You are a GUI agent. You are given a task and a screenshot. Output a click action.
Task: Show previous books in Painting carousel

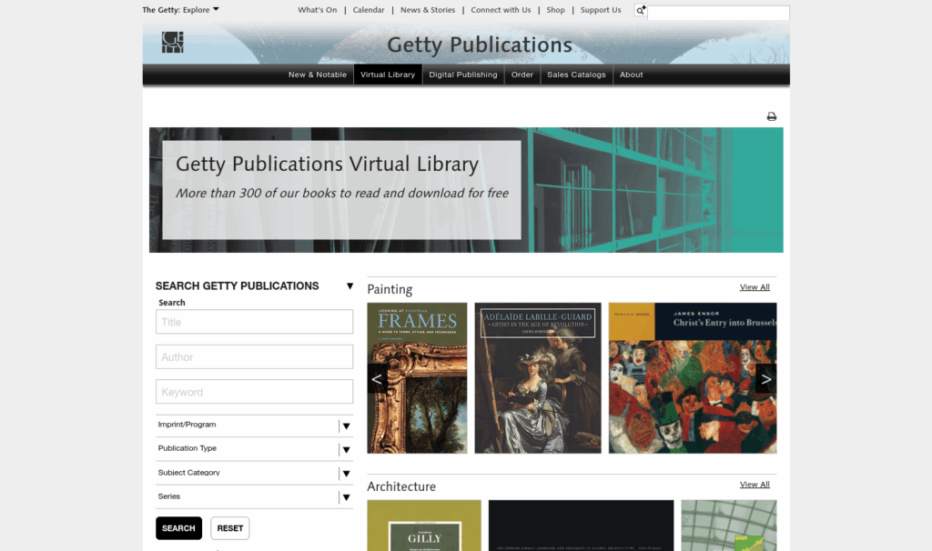pyautogui.click(x=377, y=378)
